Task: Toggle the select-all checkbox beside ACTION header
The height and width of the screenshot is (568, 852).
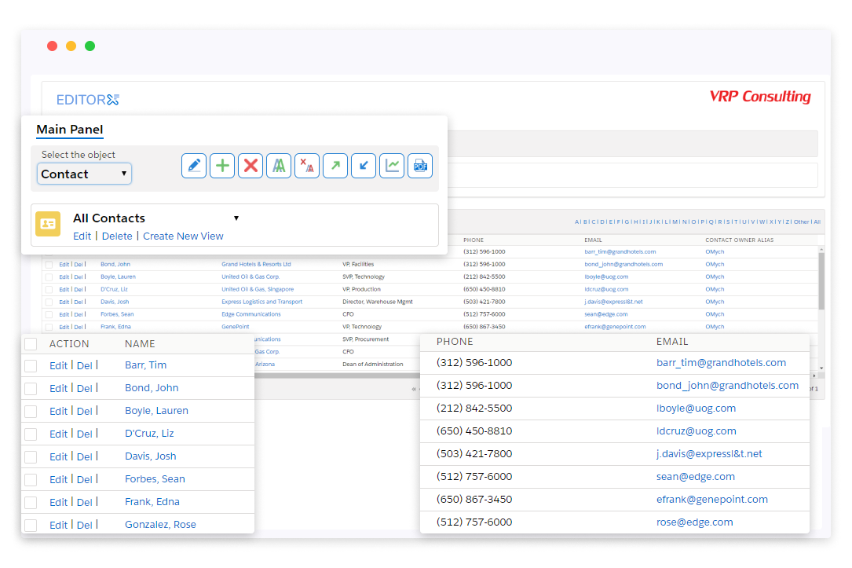Action: tap(31, 343)
